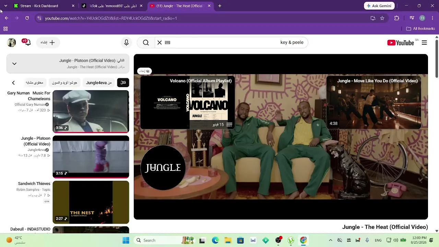Viewport: 439px width, 247px height.
Task: Open Chrome three-dot menu
Action: pos(432,18)
